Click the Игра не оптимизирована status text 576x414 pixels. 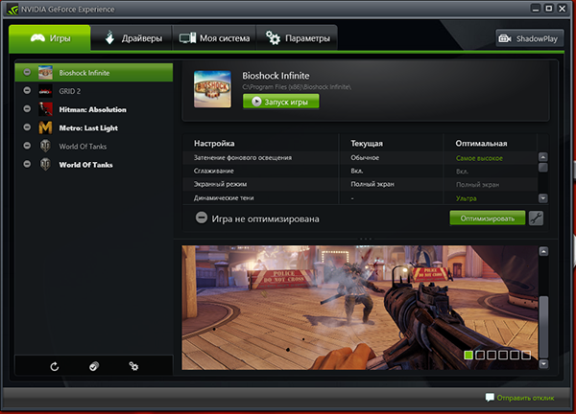265,218
